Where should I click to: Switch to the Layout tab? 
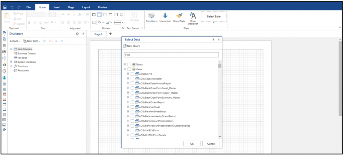click(x=86, y=7)
